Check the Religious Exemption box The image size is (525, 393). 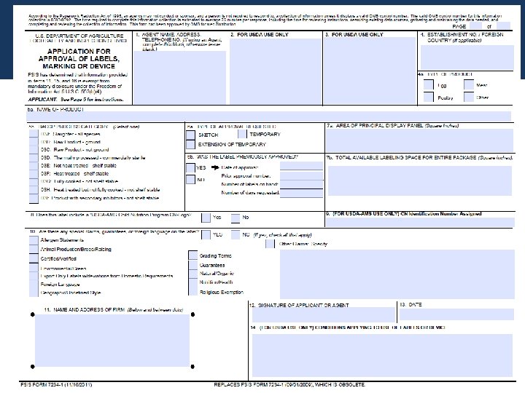192,291
